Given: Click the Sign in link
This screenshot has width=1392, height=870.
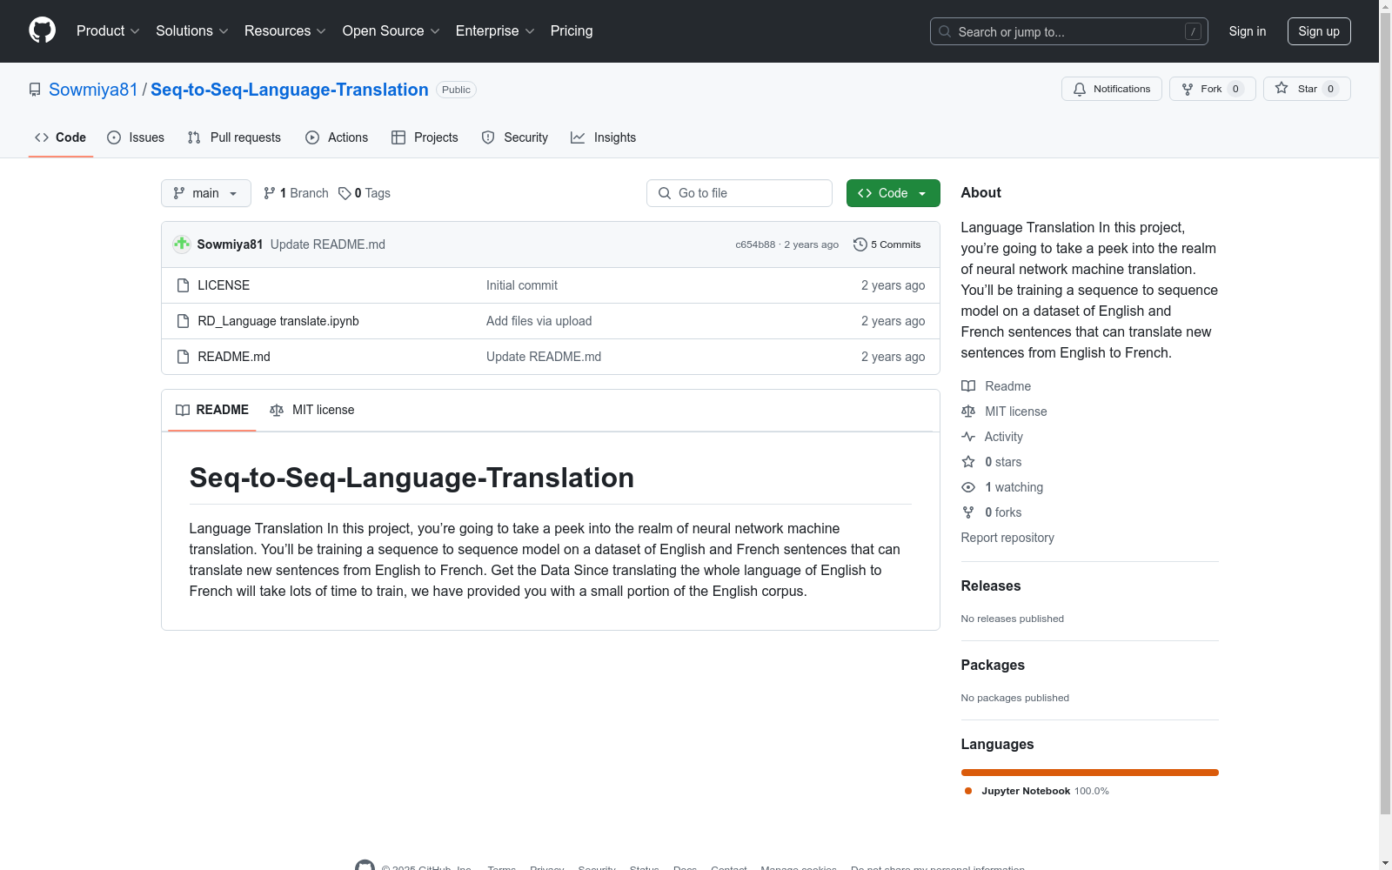Looking at the screenshot, I should point(1248,31).
